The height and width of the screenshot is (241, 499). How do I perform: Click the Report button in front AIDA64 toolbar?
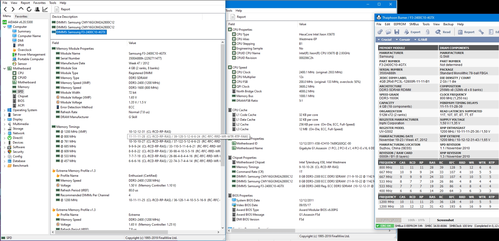tap(63, 9)
